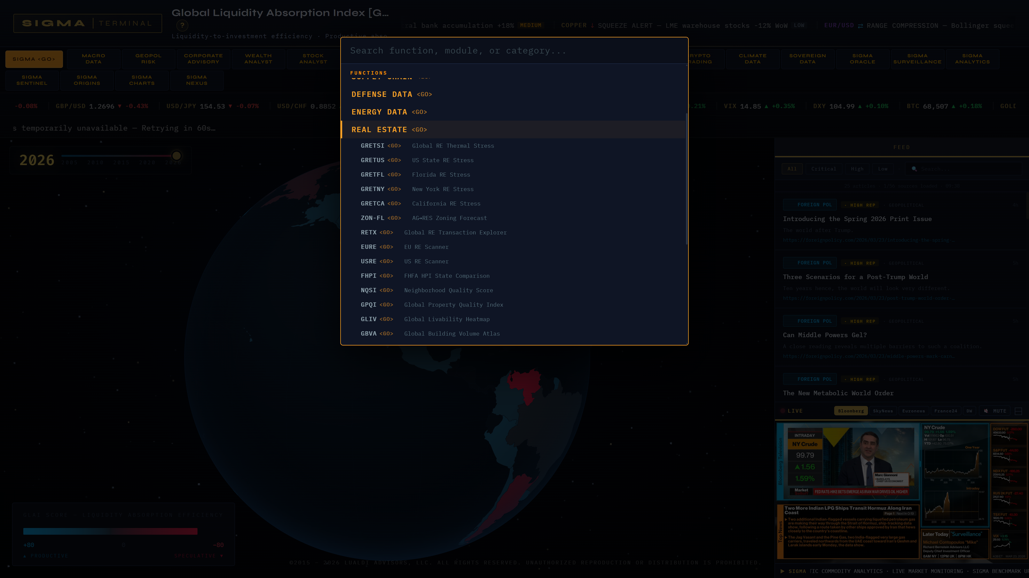Switch live stream to DW
Screen dimensions: 1029x578
pyautogui.click(x=969, y=411)
